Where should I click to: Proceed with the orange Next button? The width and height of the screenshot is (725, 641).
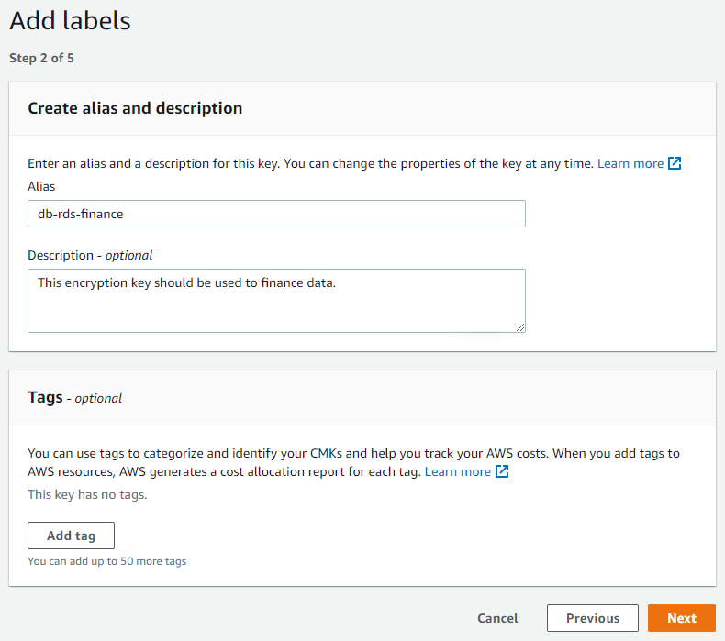click(681, 618)
